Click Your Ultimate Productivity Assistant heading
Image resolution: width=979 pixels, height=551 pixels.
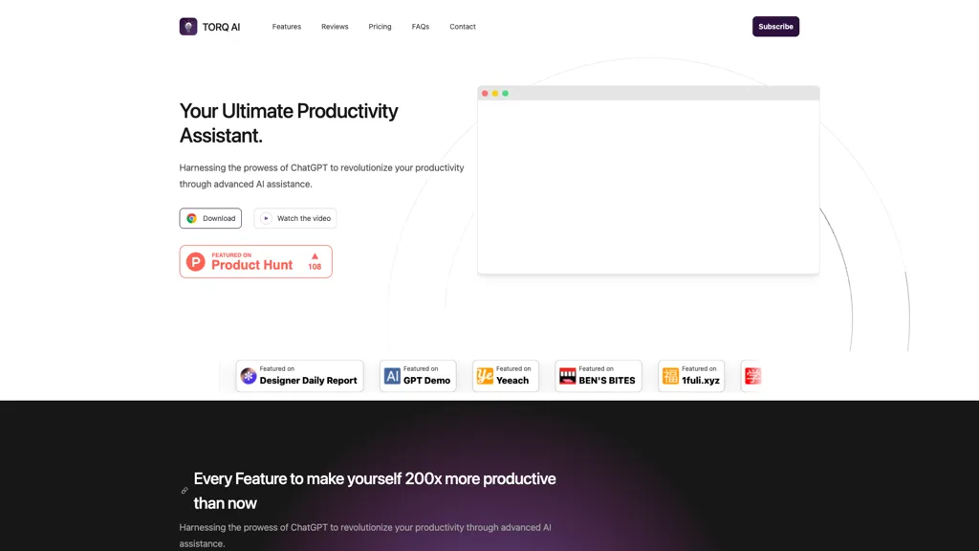click(x=289, y=122)
